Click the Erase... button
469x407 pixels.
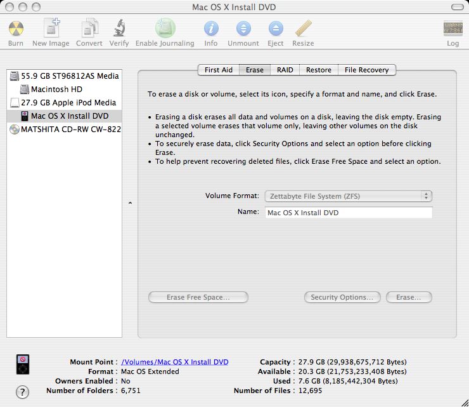pyautogui.click(x=409, y=297)
